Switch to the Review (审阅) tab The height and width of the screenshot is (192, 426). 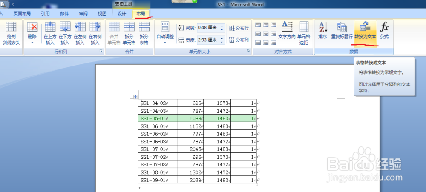tap(83, 14)
